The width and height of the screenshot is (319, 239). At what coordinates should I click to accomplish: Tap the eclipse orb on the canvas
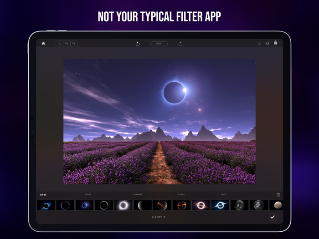(x=175, y=93)
